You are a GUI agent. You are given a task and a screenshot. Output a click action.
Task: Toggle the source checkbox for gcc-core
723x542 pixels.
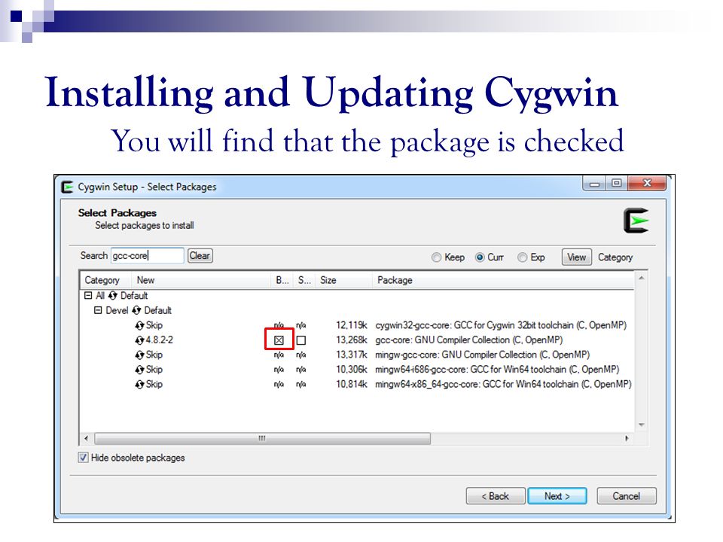click(x=301, y=340)
